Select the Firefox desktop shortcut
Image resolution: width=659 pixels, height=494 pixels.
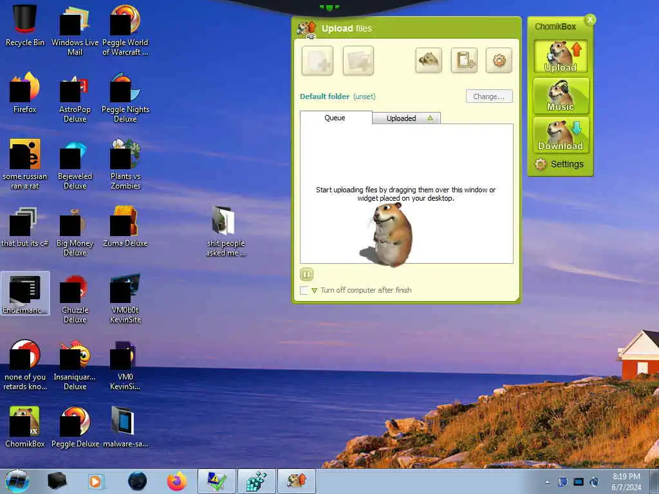pyautogui.click(x=25, y=93)
